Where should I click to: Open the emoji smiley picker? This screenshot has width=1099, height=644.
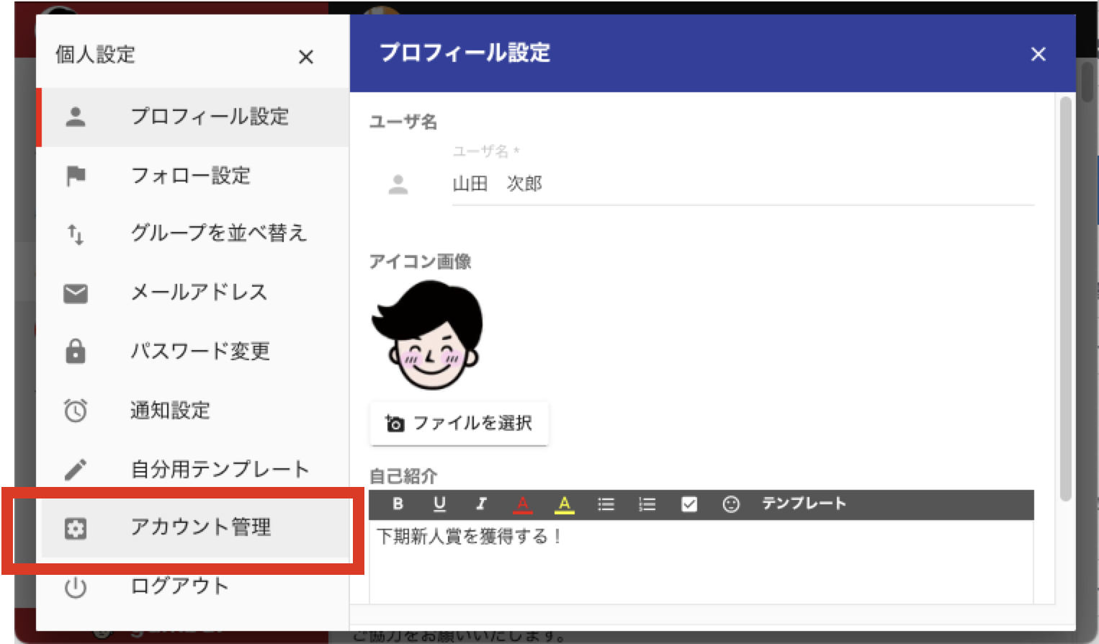tap(731, 504)
